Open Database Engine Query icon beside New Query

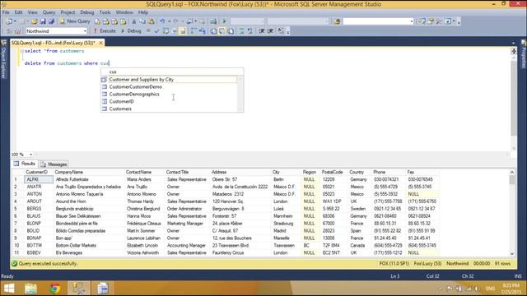(97, 21)
